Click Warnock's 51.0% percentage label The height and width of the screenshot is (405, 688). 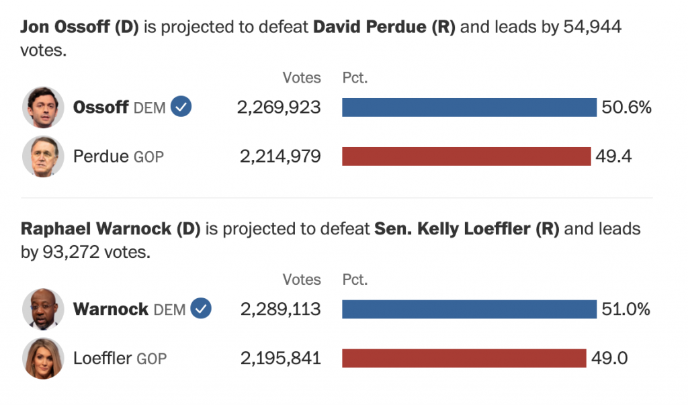pos(626,310)
